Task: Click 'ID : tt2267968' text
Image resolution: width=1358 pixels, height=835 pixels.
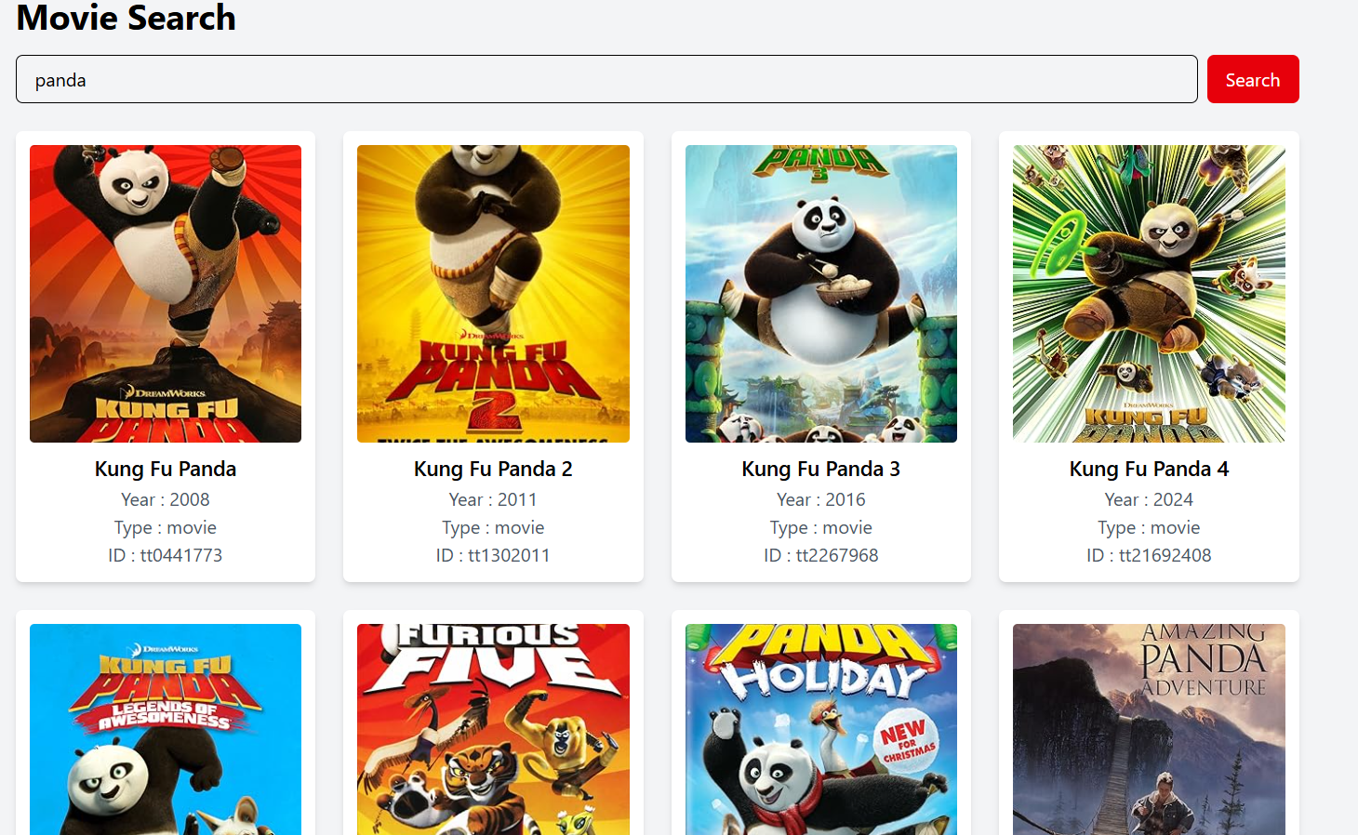Action: click(x=821, y=555)
